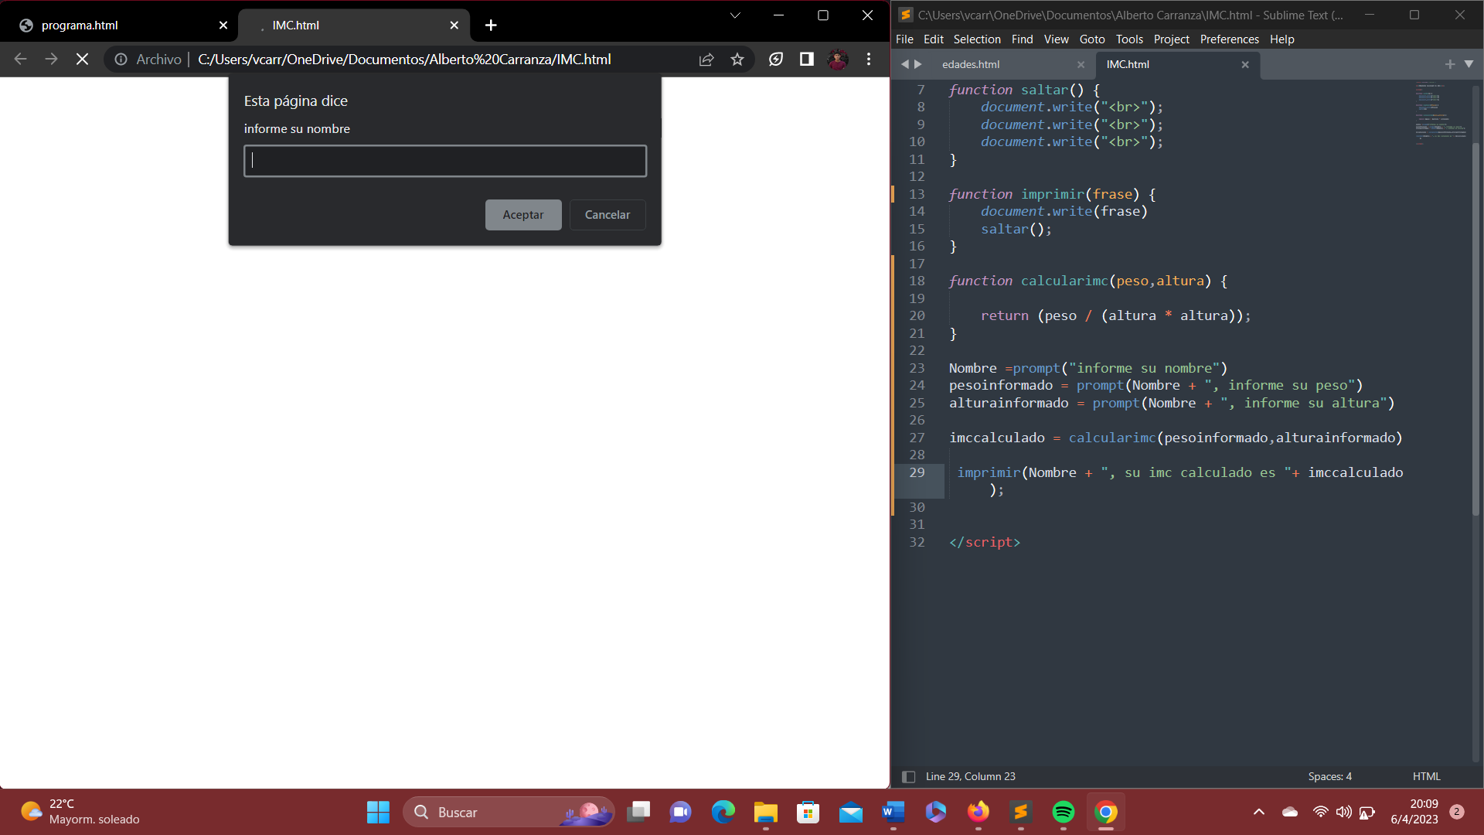The image size is (1484, 835).
Task: Open File Explorer from the taskbar
Action: (765, 812)
